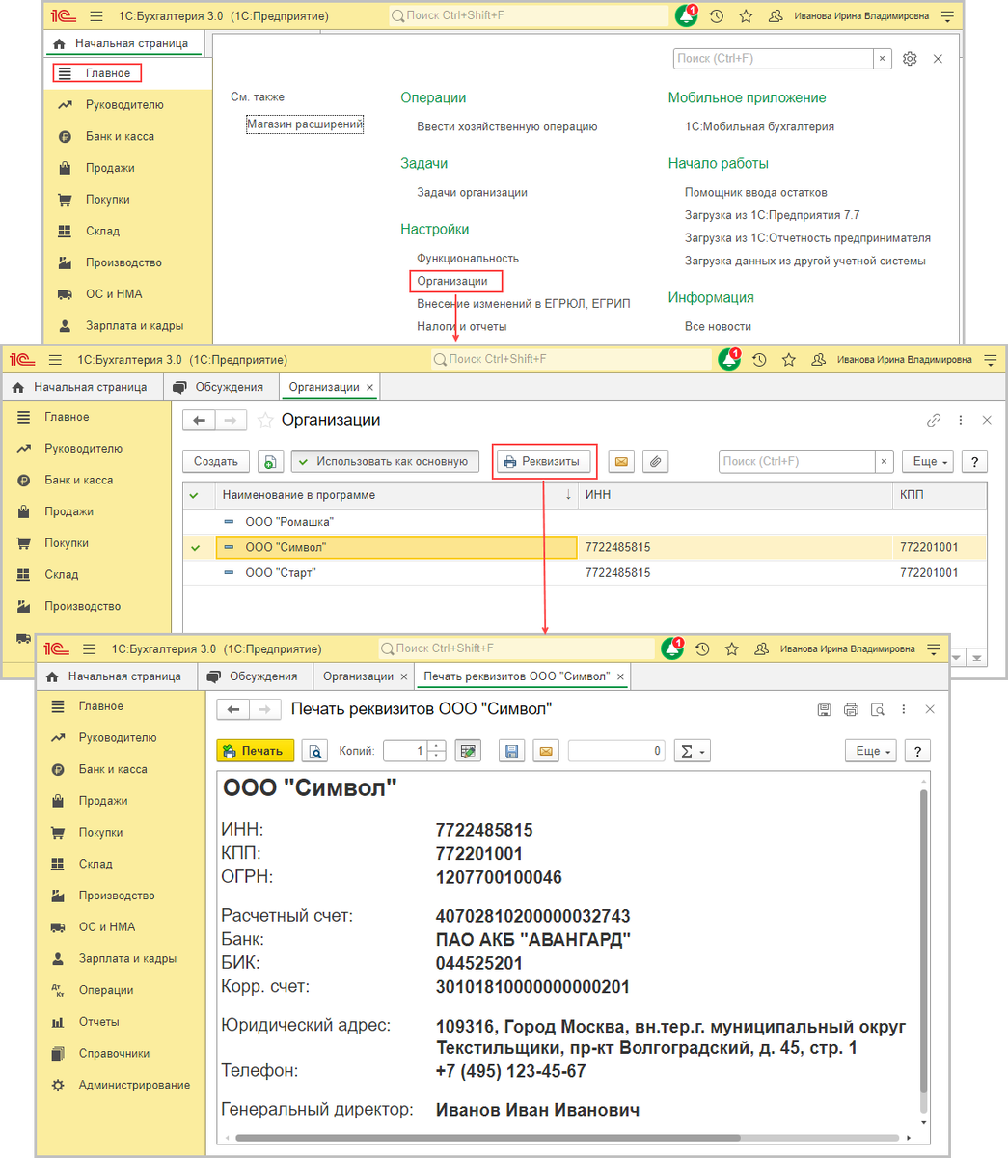Click the paperclip attached files icon
The width and height of the screenshot is (1008, 1158).
[x=655, y=462]
